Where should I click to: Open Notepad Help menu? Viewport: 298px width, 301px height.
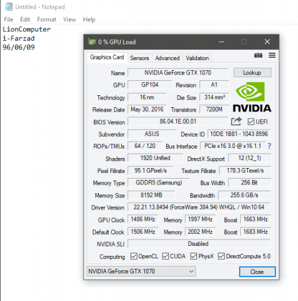click(x=89, y=19)
